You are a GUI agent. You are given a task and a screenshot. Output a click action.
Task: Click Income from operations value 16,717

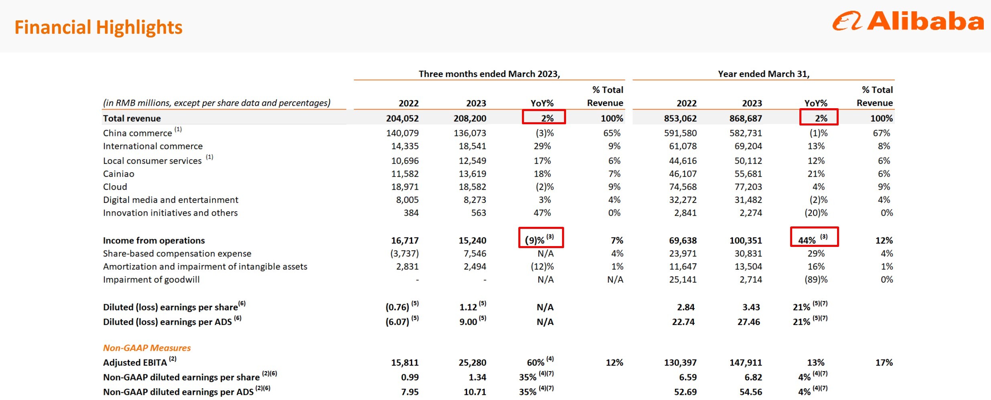[x=405, y=240]
